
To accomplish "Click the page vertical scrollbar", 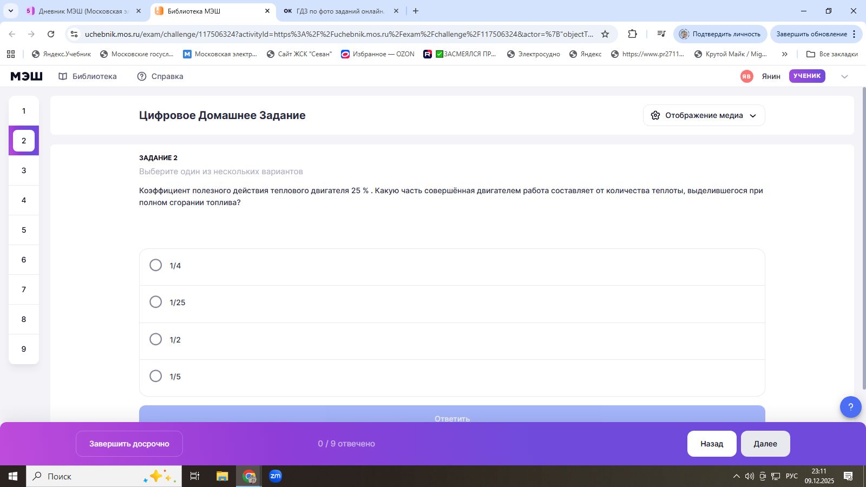I will tap(863, 238).
